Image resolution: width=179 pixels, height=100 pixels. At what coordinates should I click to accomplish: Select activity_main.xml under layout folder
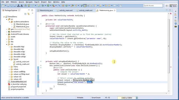[23, 62]
